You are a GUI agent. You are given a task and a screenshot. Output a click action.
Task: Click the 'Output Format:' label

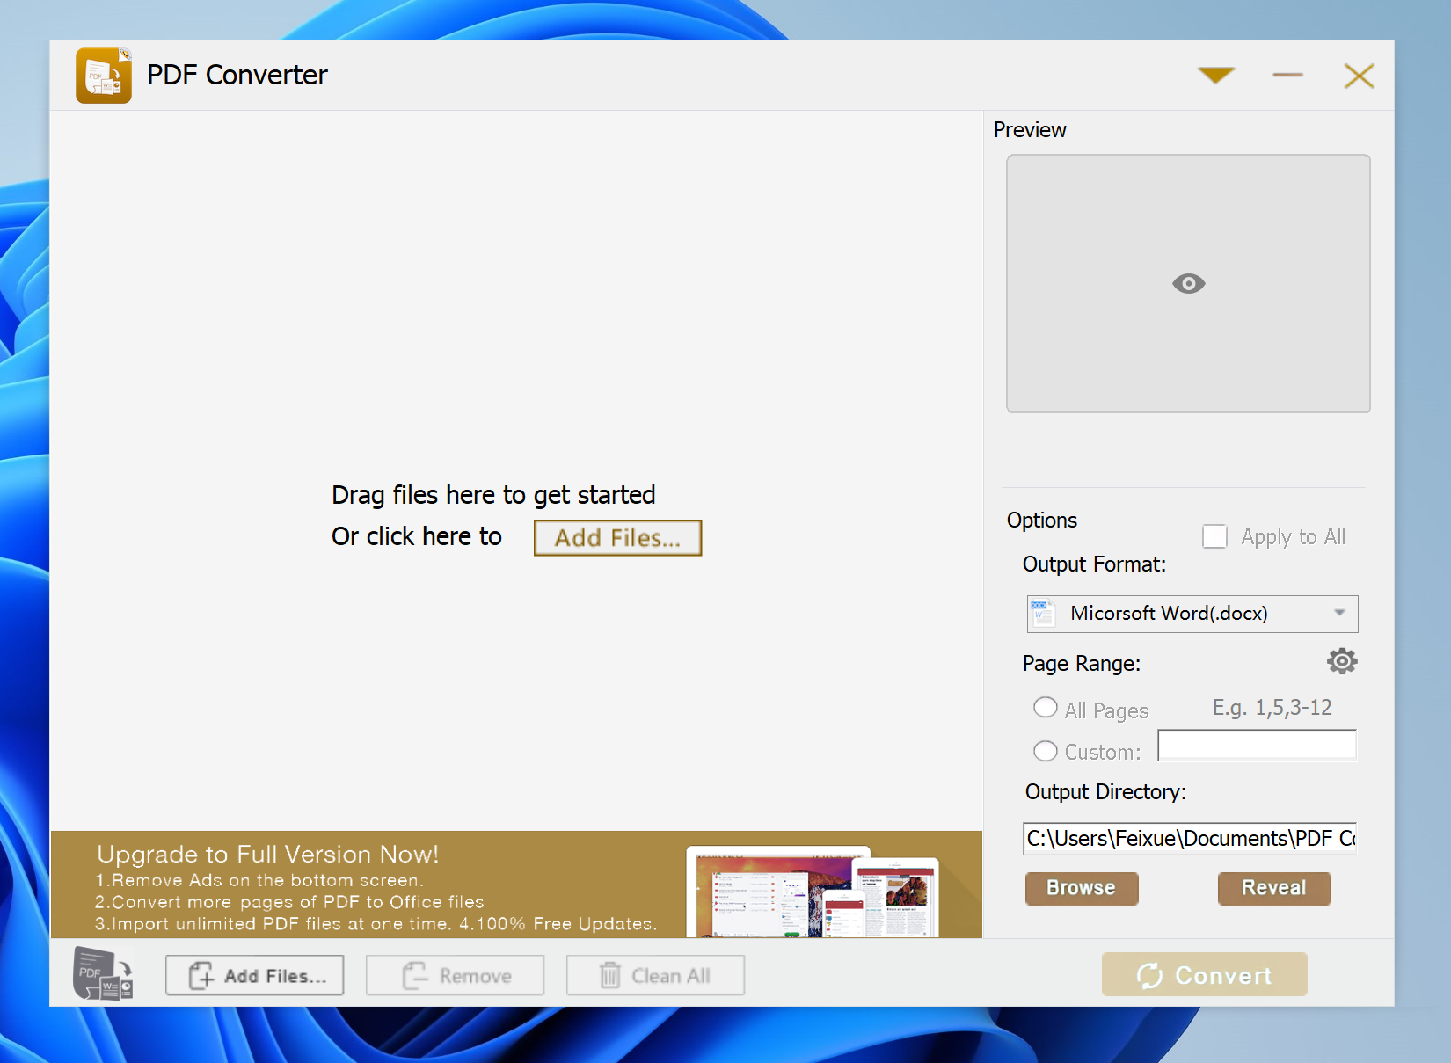(x=1094, y=564)
